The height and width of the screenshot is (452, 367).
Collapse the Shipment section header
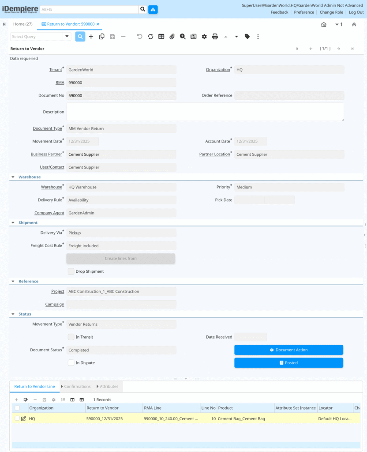click(13, 222)
